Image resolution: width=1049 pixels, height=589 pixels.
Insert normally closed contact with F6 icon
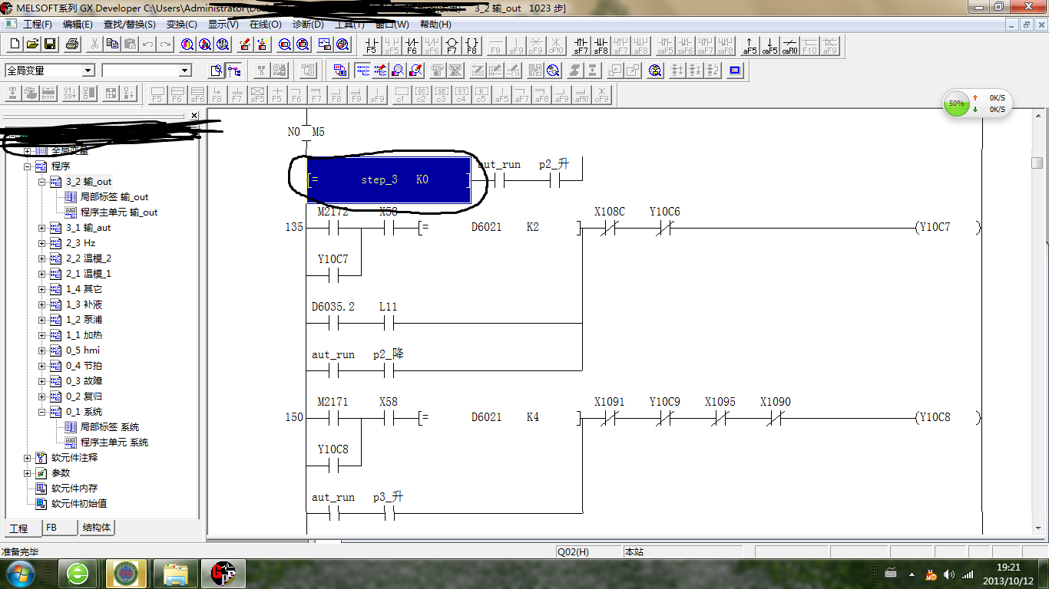tap(412, 45)
